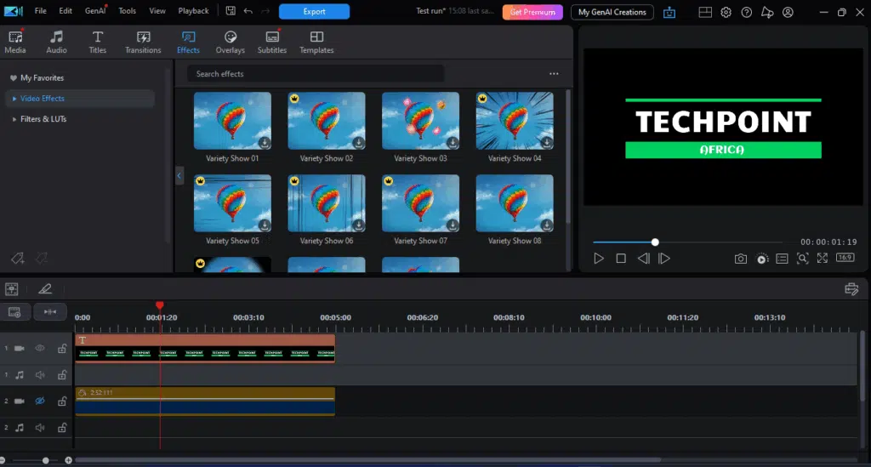Image resolution: width=871 pixels, height=467 pixels.
Task: Click the timeline zoom slider handle
Action: pos(46,460)
